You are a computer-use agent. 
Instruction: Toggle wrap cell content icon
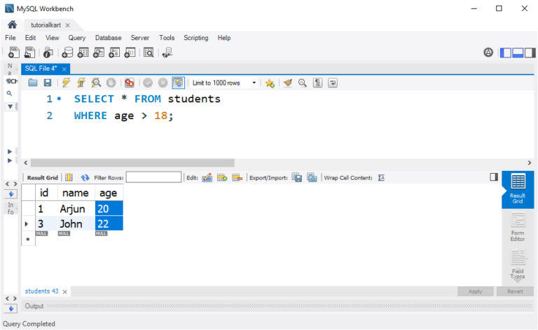[381, 178]
